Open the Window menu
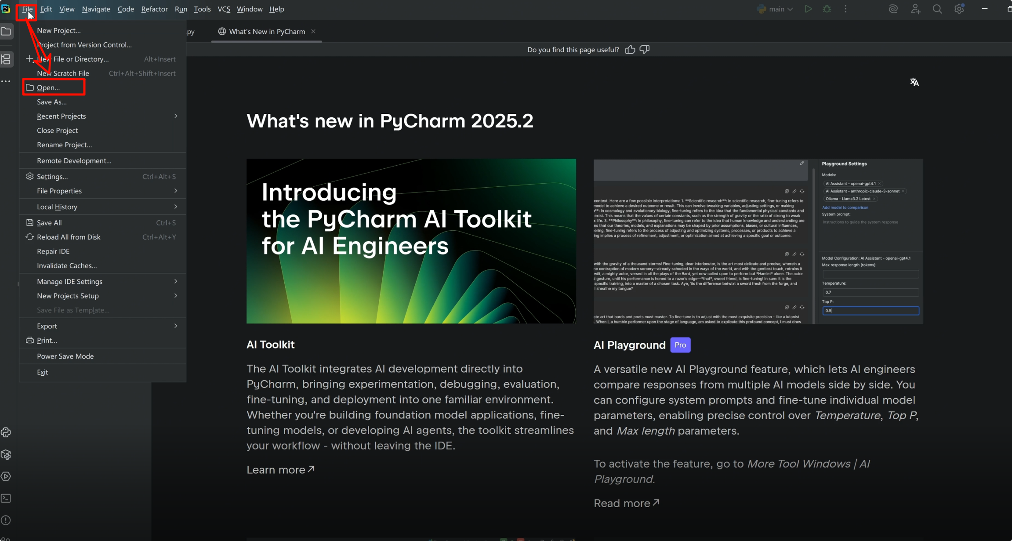This screenshot has height=541, width=1012. click(x=250, y=9)
